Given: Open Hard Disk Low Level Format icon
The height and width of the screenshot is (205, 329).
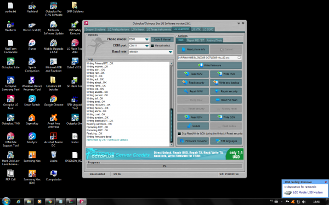Looking at the screenshot, I should (x=10, y=158).
